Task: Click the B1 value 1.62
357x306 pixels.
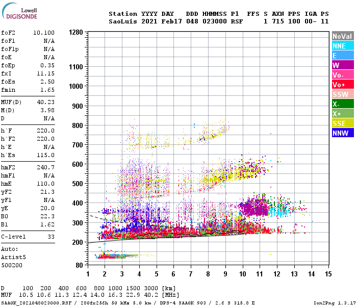Action: point(47,224)
